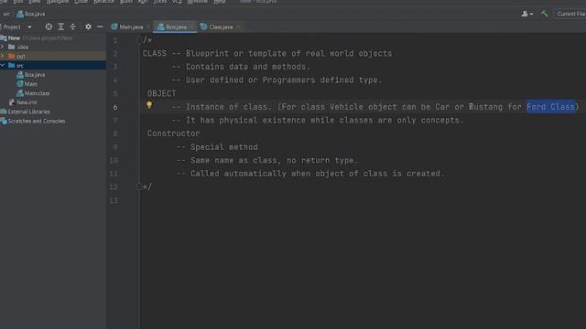Open the VCS menu
Screen dimensions: 586x329
[x=177, y=2]
